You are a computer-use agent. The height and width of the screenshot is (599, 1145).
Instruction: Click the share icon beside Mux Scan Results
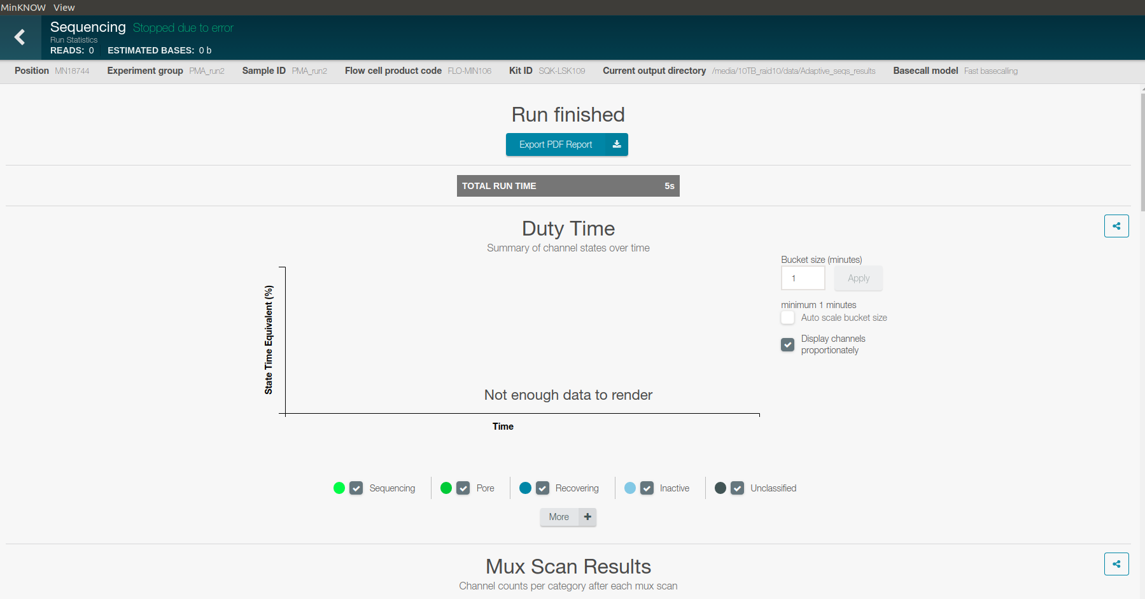pyautogui.click(x=1116, y=564)
